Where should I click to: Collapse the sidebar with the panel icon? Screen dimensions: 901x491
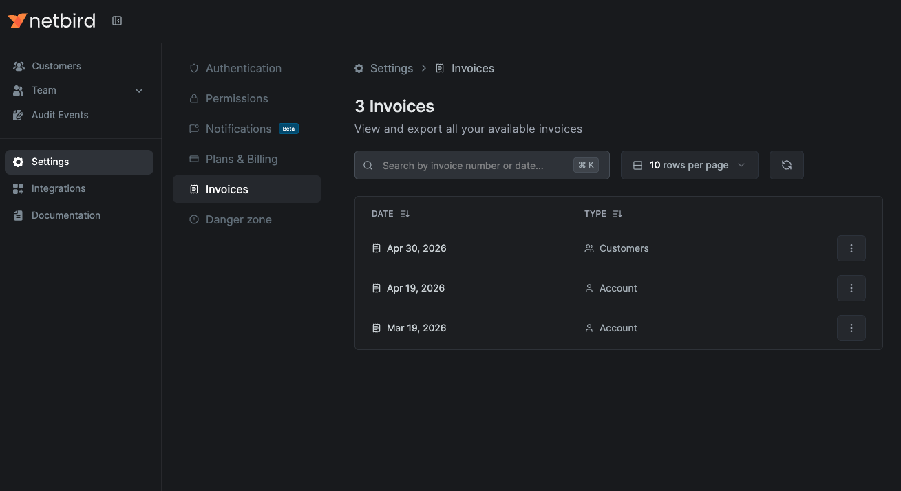117,21
